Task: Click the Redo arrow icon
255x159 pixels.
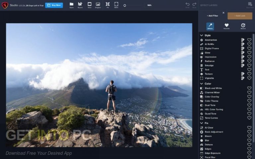Action: click(x=194, y=5)
